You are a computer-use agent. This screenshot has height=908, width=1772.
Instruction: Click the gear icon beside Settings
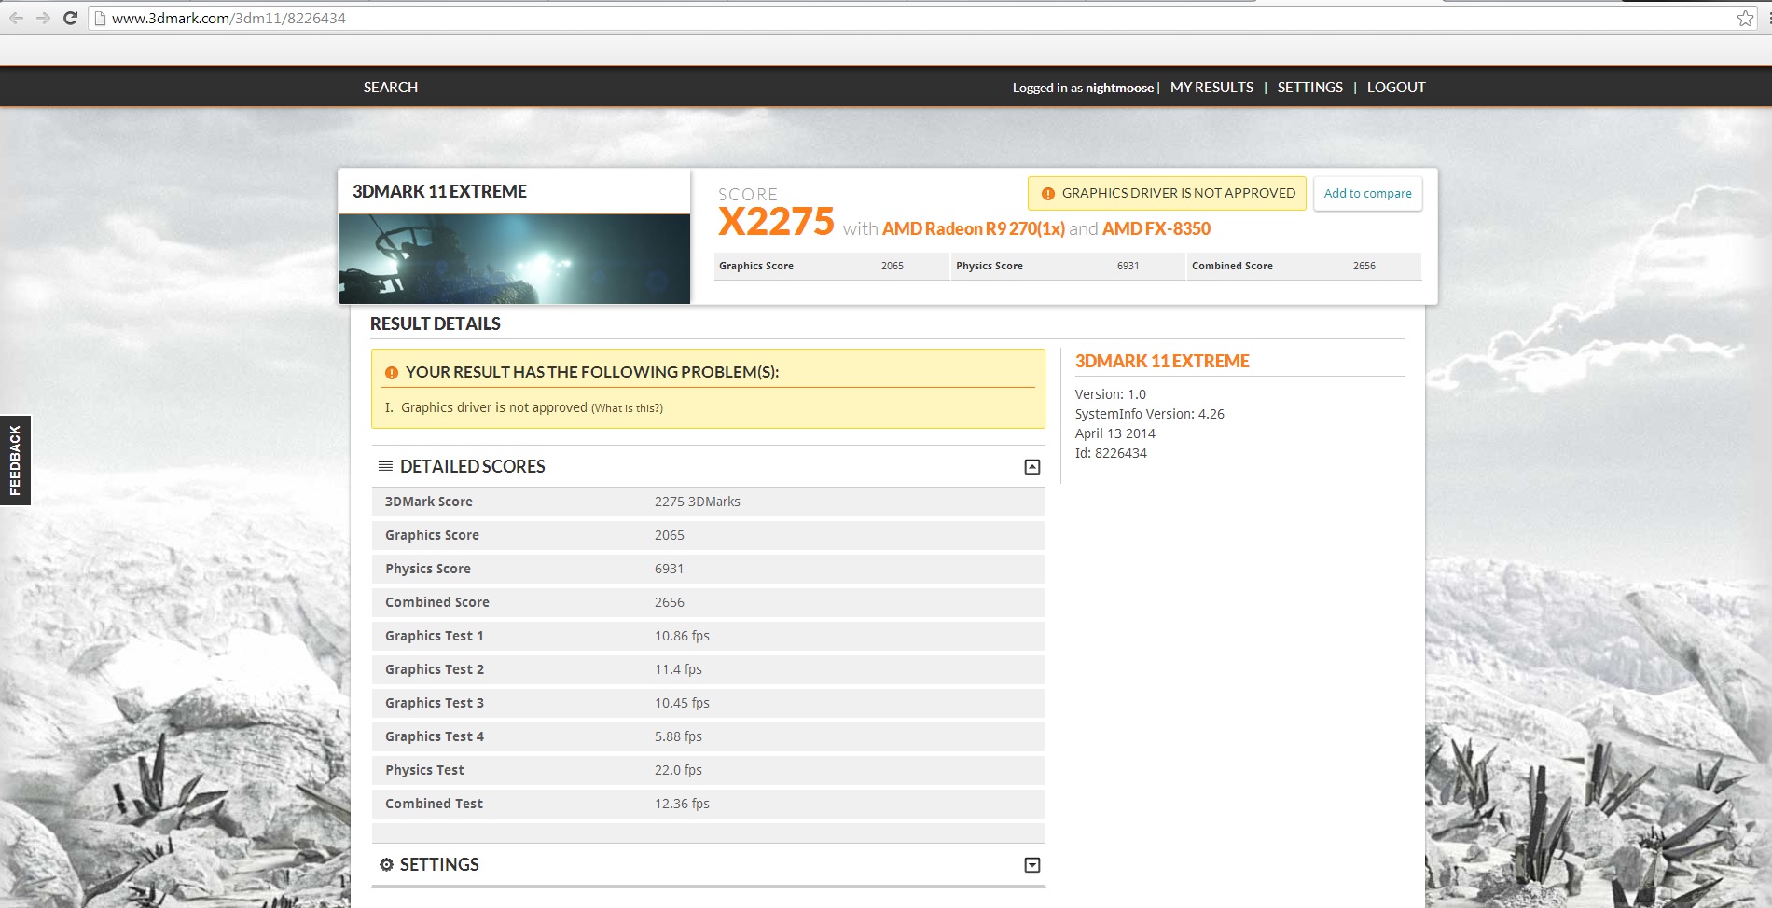pos(386,864)
